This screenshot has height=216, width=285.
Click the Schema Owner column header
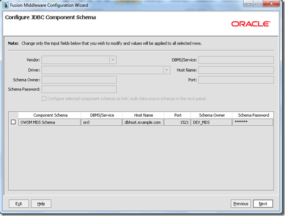(x=212, y=115)
